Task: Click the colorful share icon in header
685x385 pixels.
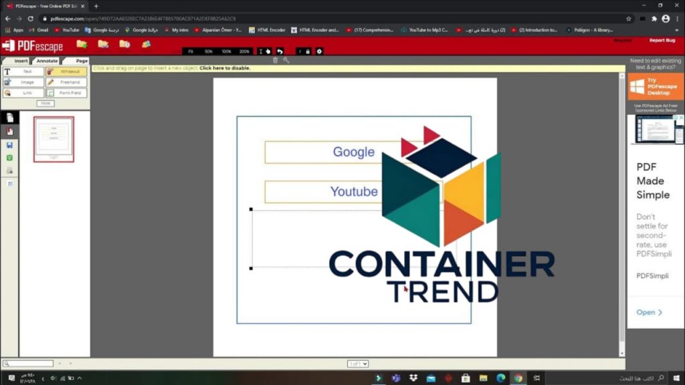Action: pyautogui.click(x=146, y=44)
